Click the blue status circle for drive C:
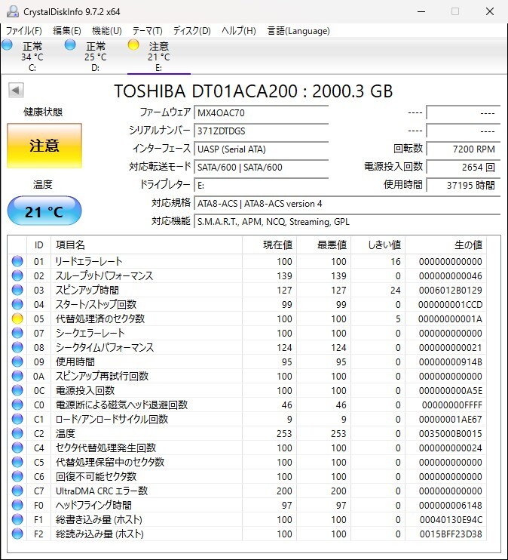Screen dimensions: 508x560 point(7,45)
